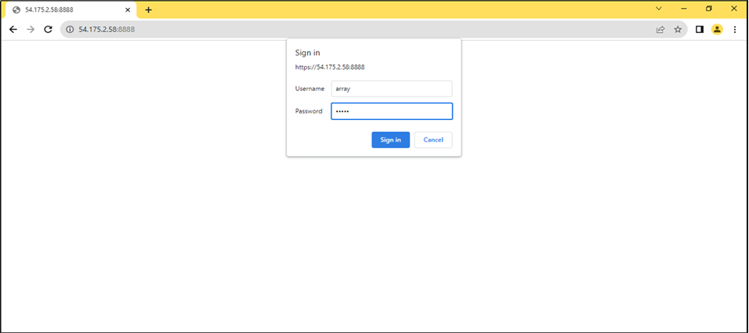749x333 pixels.
Task: Click into the Password field
Action: click(x=392, y=111)
